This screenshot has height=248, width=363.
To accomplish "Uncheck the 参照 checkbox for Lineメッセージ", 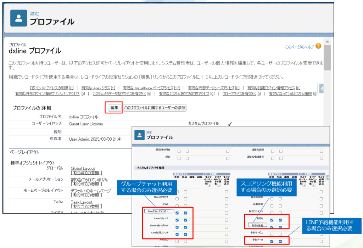I will [177, 220].
